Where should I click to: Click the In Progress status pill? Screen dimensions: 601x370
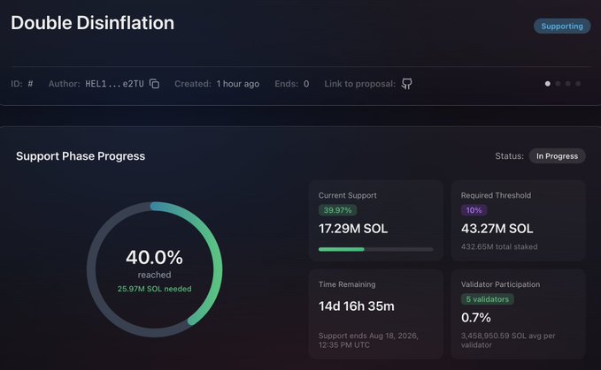(557, 156)
